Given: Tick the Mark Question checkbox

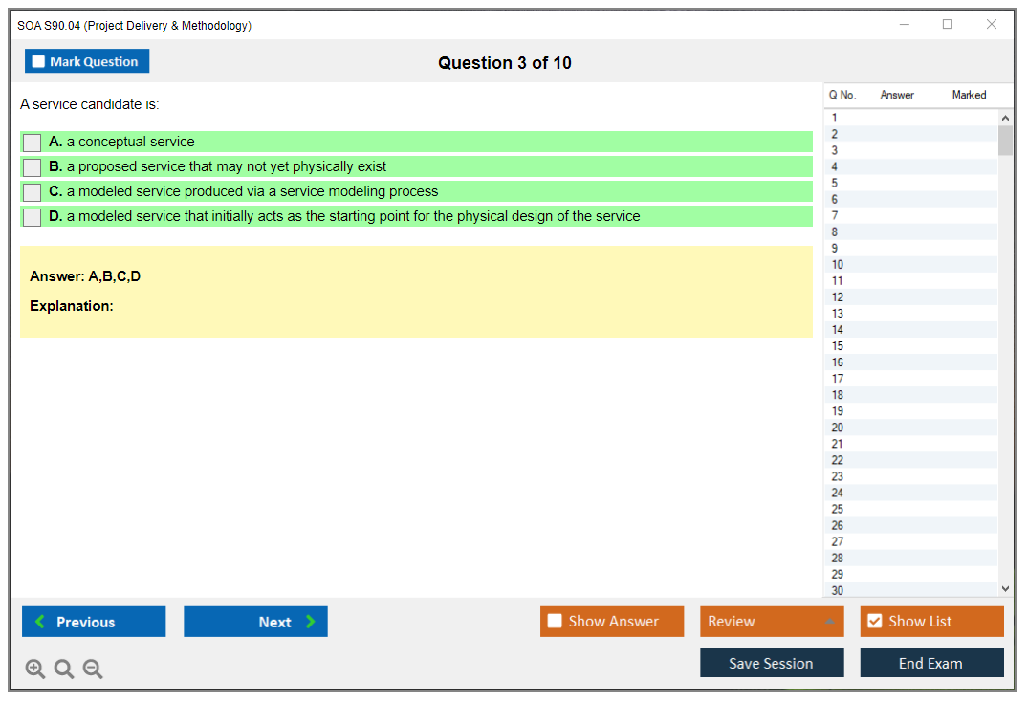Looking at the screenshot, I should [39, 62].
